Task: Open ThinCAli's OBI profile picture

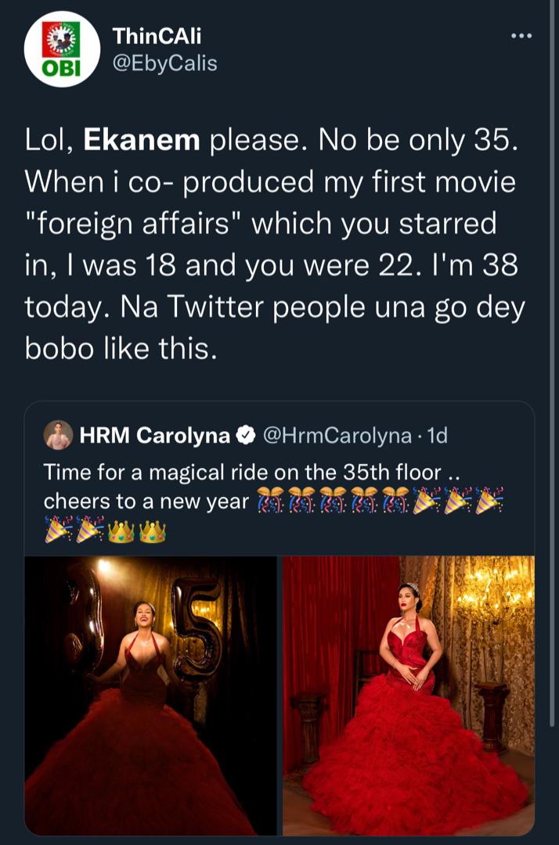Action: pos(62,49)
